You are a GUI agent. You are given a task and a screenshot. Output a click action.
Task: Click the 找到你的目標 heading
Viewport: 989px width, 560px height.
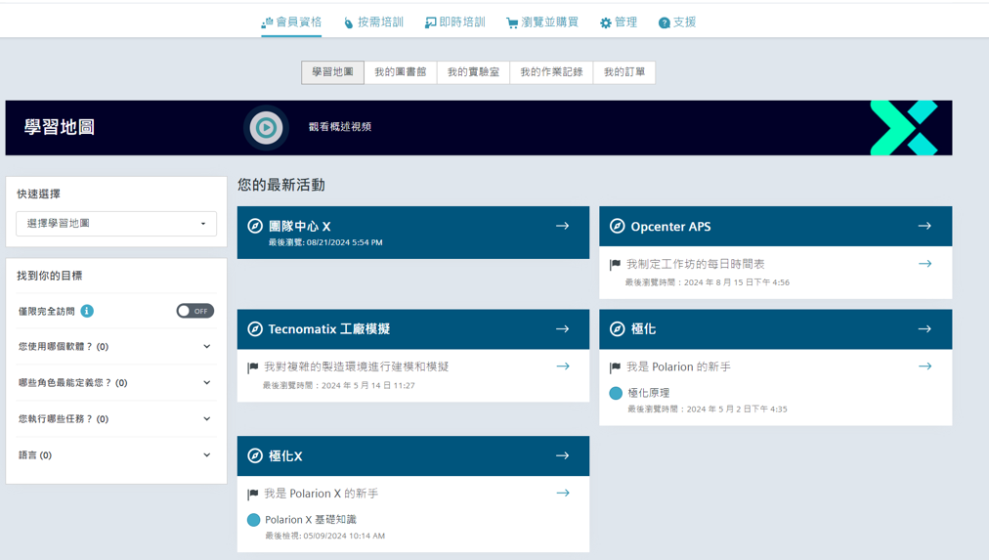tap(50, 276)
